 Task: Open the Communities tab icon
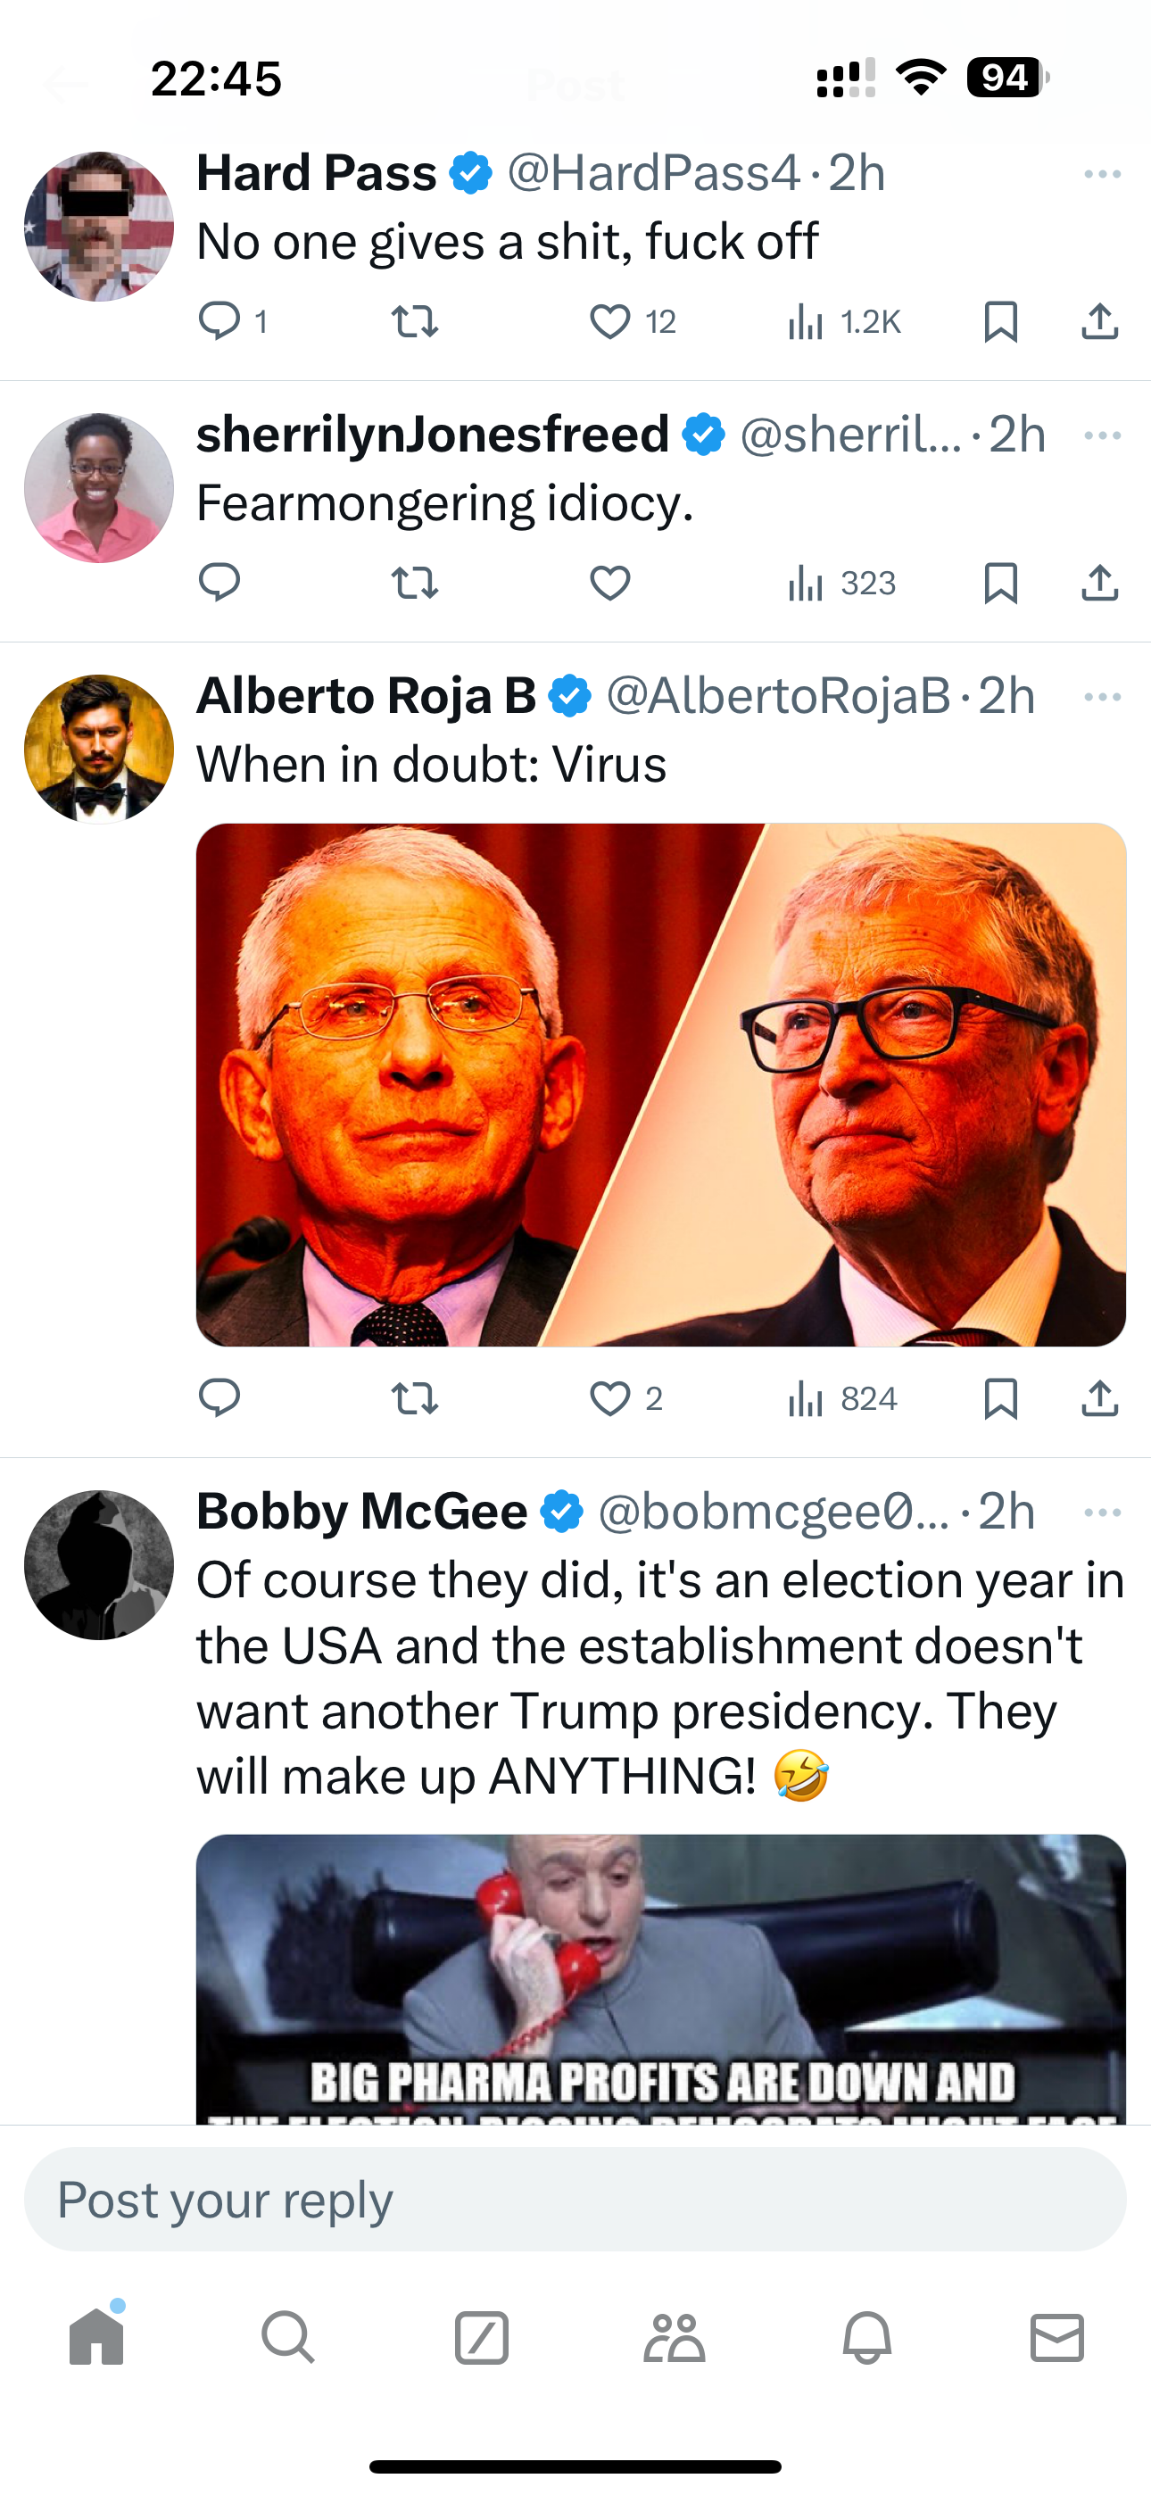[675, 2338]
